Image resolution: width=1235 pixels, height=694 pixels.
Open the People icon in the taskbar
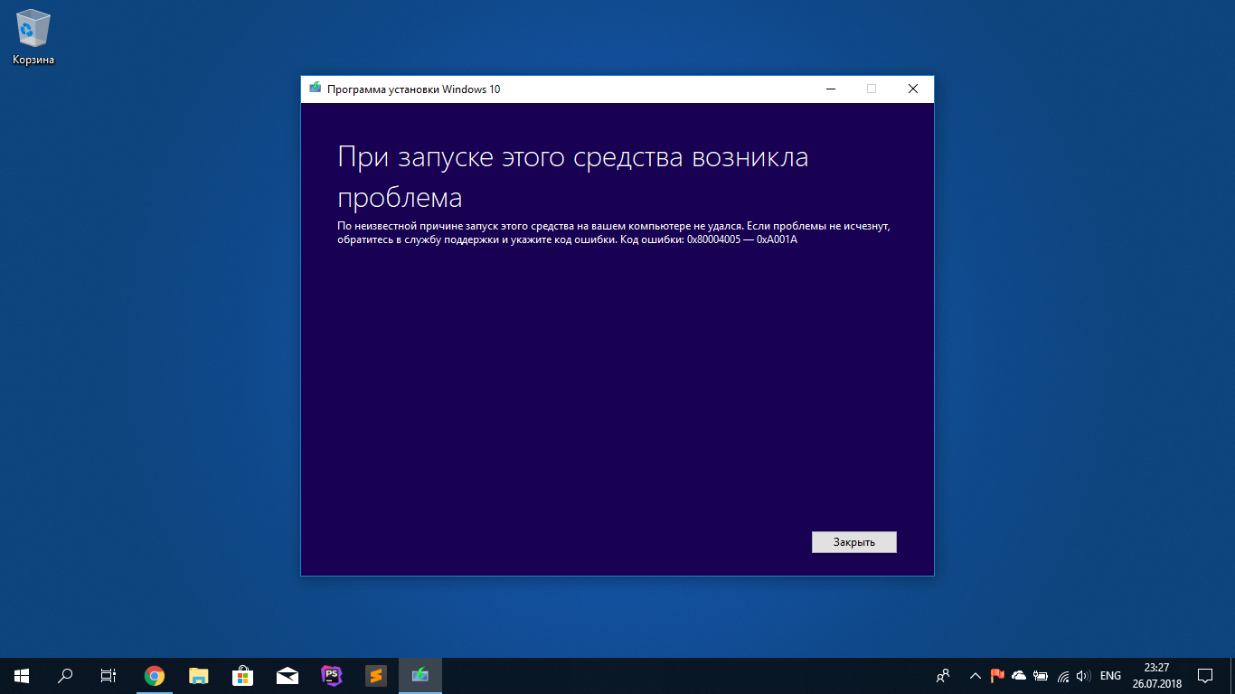point(943,675)
